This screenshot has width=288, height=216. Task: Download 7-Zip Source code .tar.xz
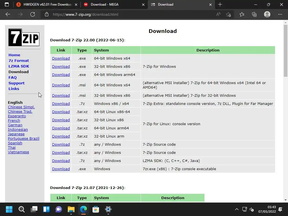(61, 153)
